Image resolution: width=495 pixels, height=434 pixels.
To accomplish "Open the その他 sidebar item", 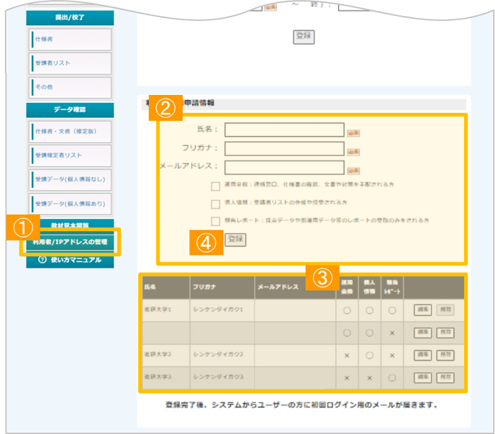I will [71, 87].
